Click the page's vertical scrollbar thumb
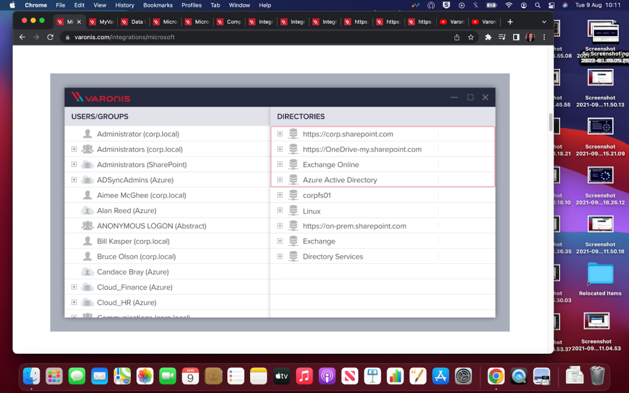The image size is (629, 393). (x=551, y=122)
